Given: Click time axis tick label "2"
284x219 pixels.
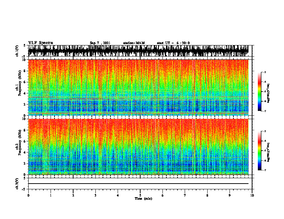Looking at the screenshot, I should click(x=73, y=195).
